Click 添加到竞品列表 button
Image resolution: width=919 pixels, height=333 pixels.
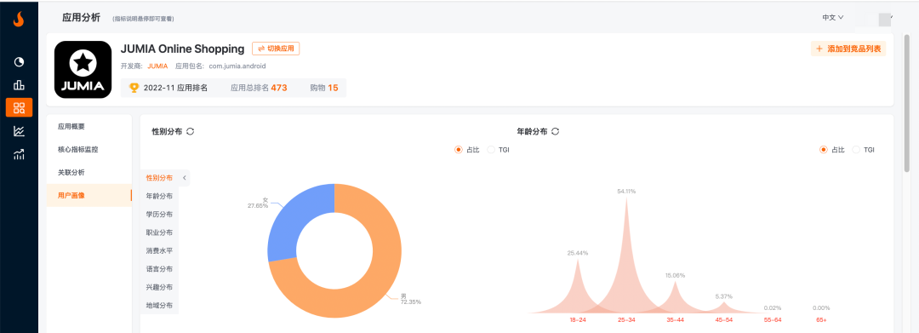[x=848, y=49]
